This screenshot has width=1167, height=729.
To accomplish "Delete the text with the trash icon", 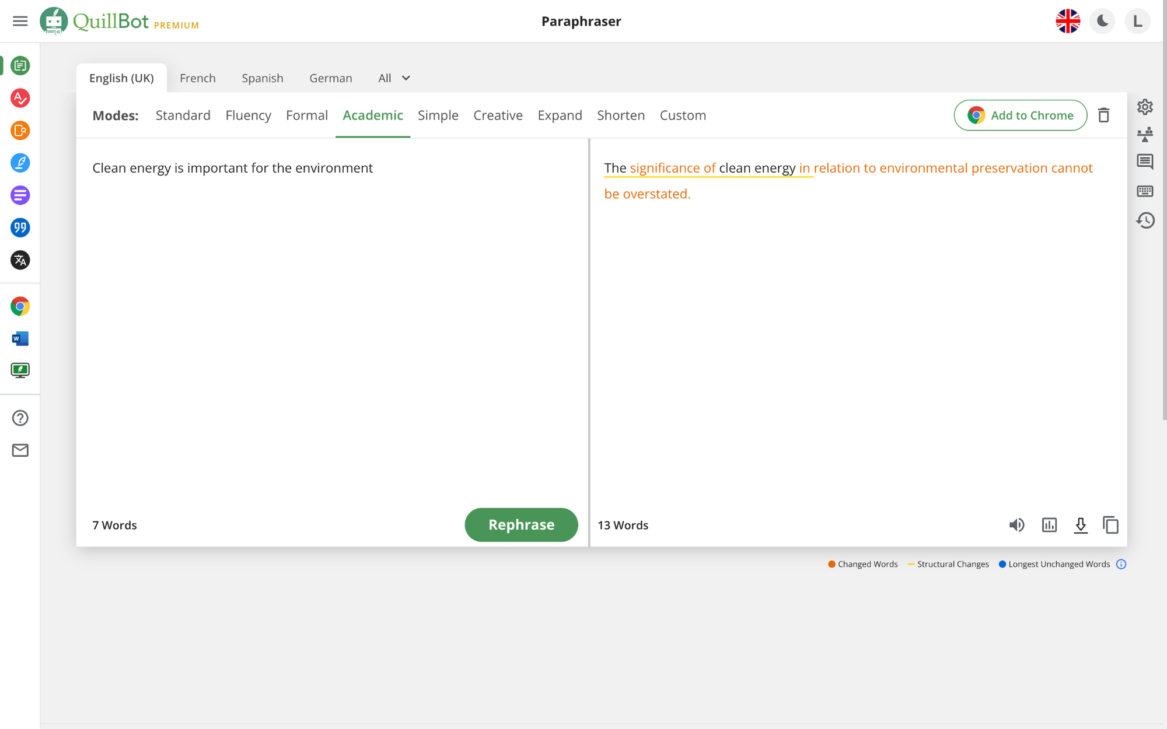I will coord(1103,115).
